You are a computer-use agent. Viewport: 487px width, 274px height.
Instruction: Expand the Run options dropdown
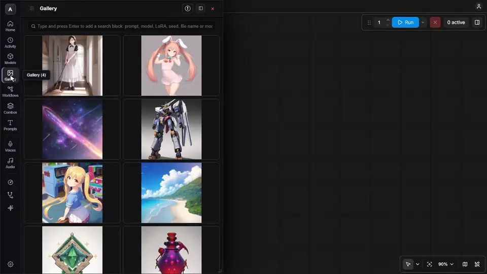[423, 22]
